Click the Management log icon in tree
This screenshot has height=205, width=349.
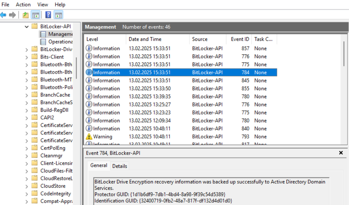pos(43,34)
